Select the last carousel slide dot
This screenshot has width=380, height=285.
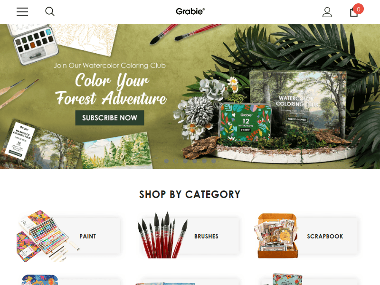pyautogui.click(x=214, y=161)
